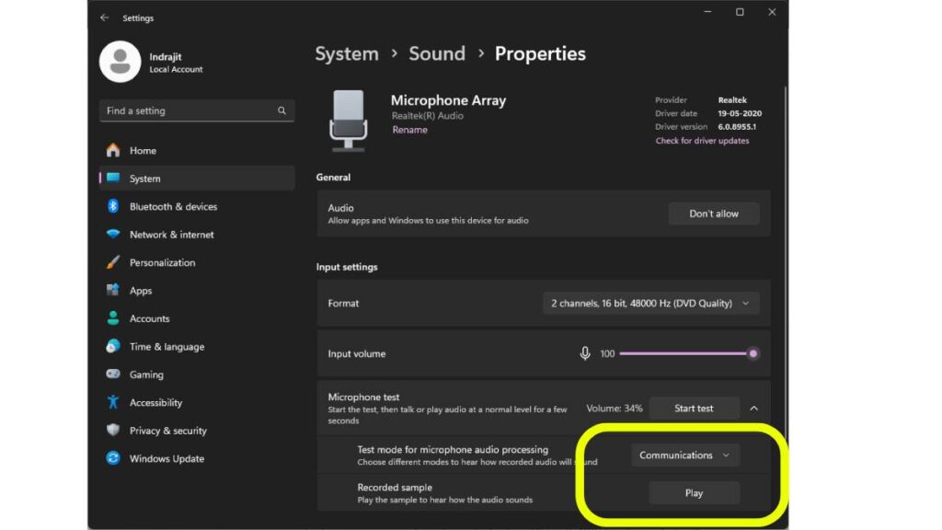Image resolution: width=942 pixels, height=530 pixels.
Task: Click Don't allow for audio access
Action: coord(714,213)
